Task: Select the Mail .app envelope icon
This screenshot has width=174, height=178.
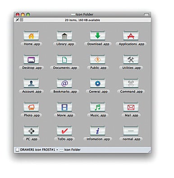Action: tap(131, 107)
